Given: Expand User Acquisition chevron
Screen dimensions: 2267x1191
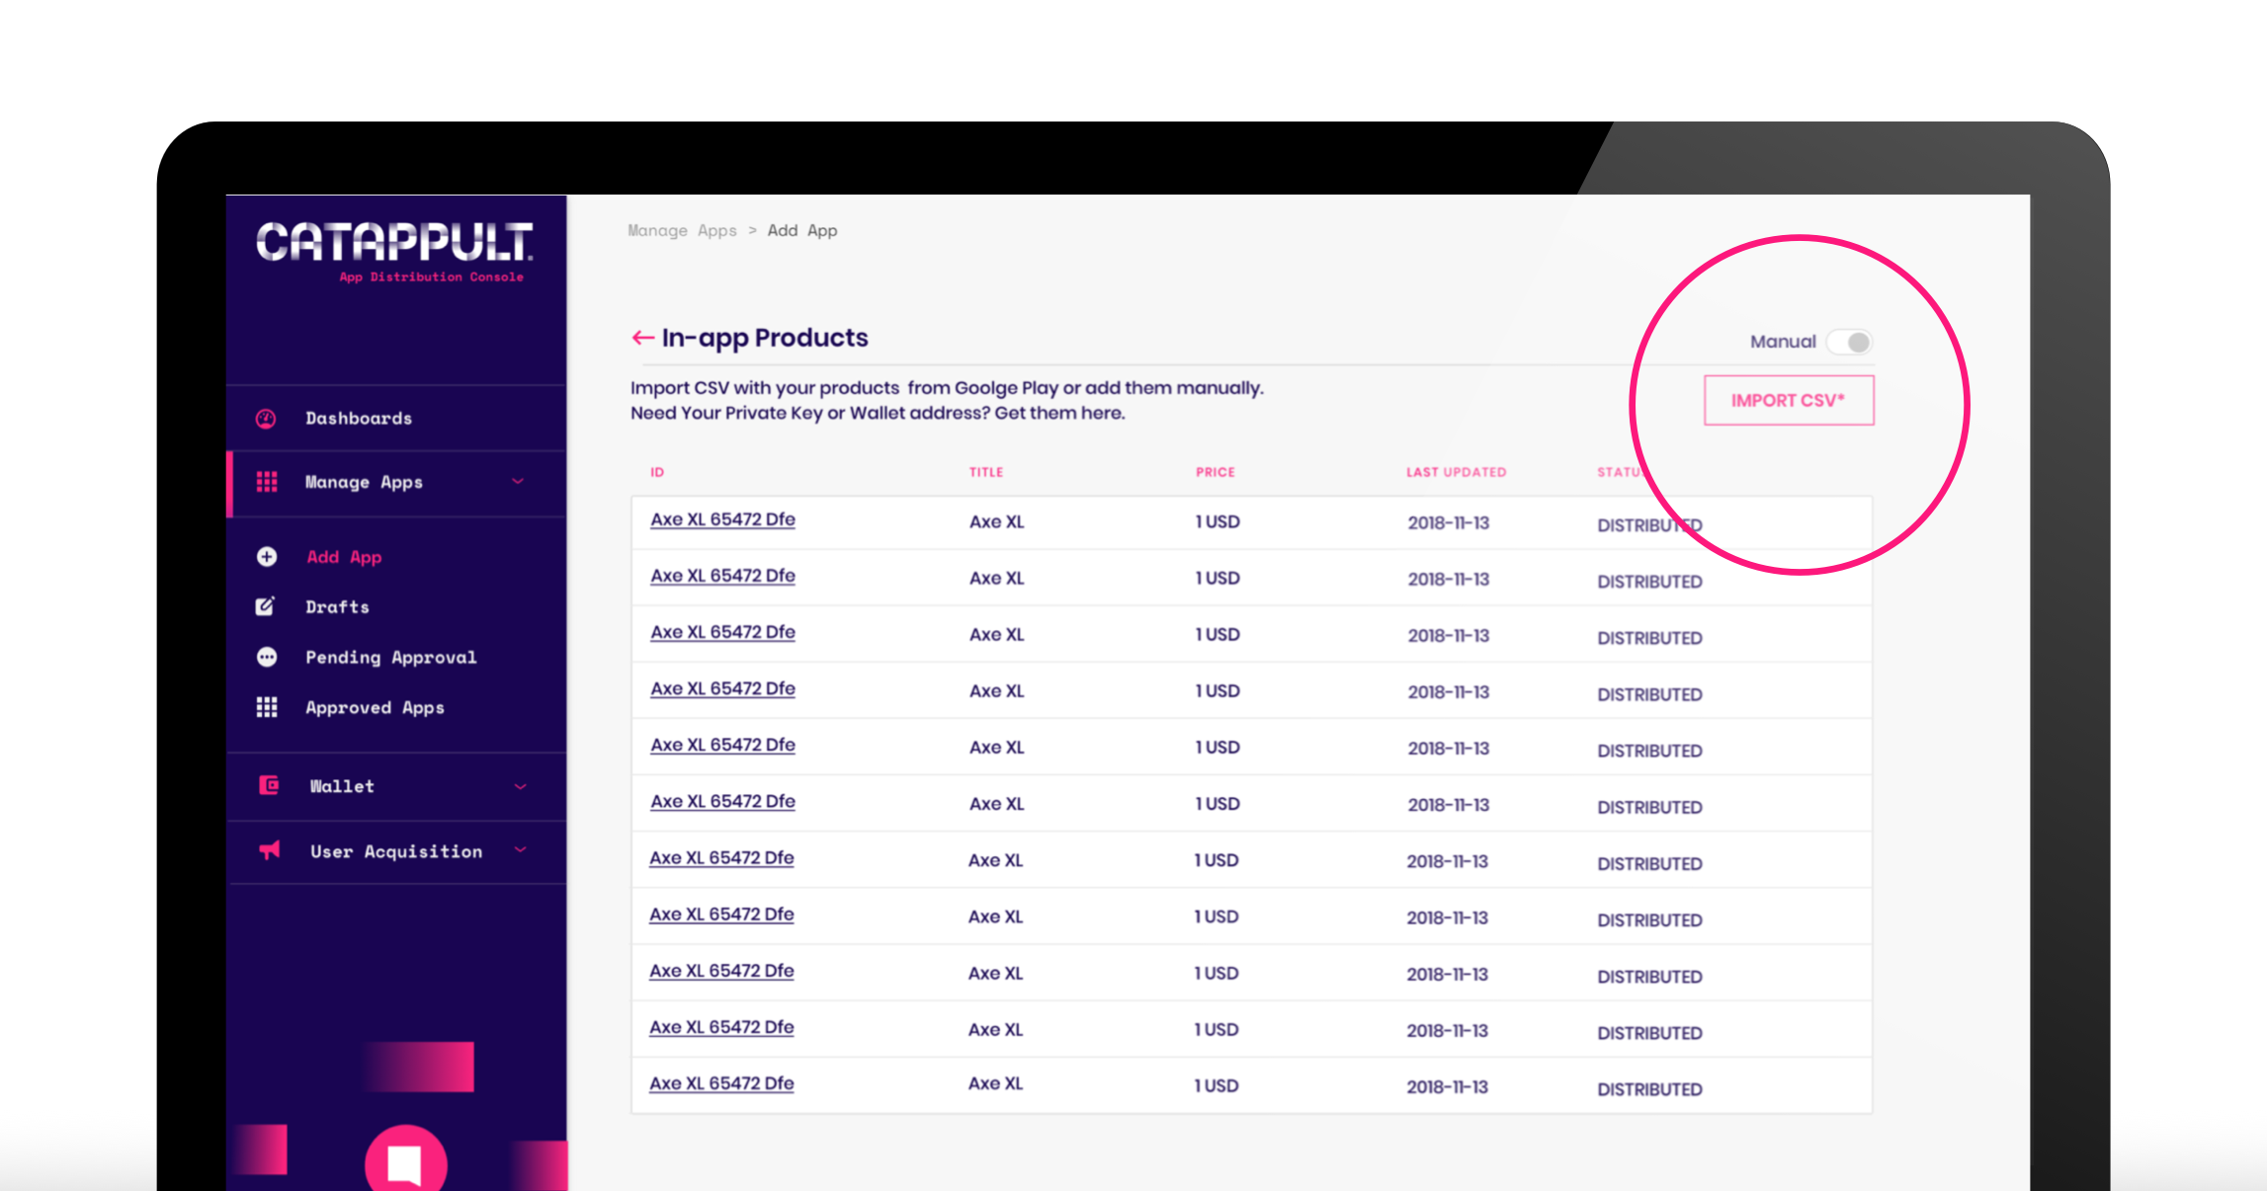Looking at the screenshot, I should tap(520, 850).
